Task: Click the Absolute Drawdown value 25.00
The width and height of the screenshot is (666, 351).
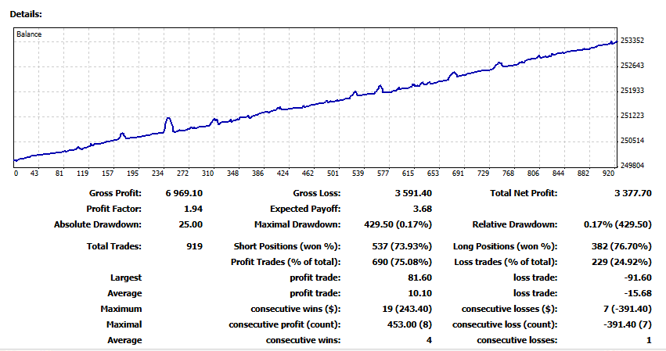Action: point(191,224)
